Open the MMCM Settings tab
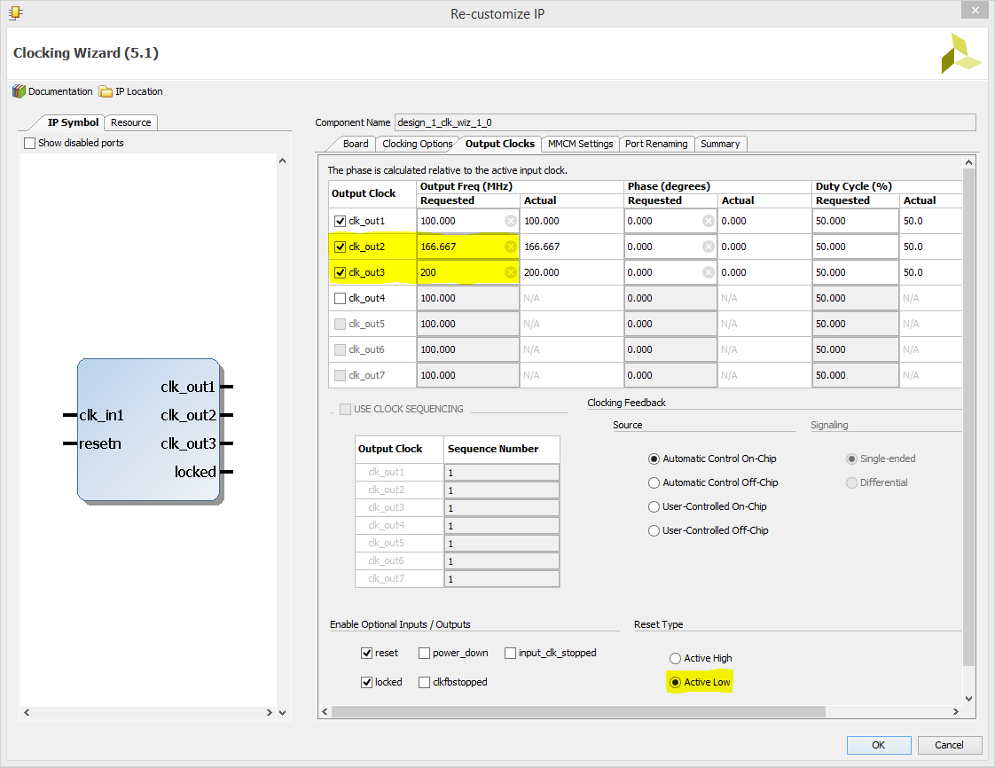The height and width of the screenshot is (768, 995). pos(580,144)
